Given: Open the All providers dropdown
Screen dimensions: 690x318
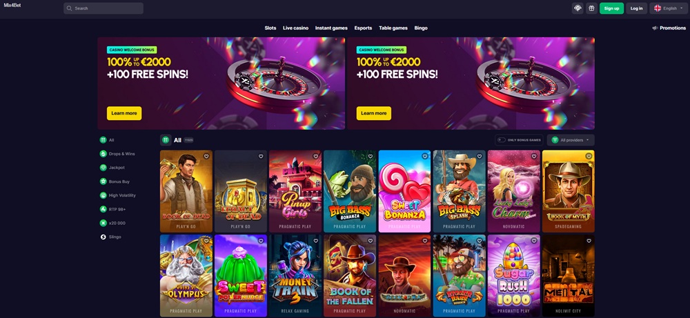Looking at the screenshot, I should click(x=571, y=140).
